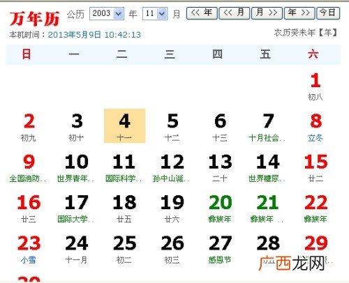
Task: Open the year dropdown showing 2003
Action: [x=107, y=14]
